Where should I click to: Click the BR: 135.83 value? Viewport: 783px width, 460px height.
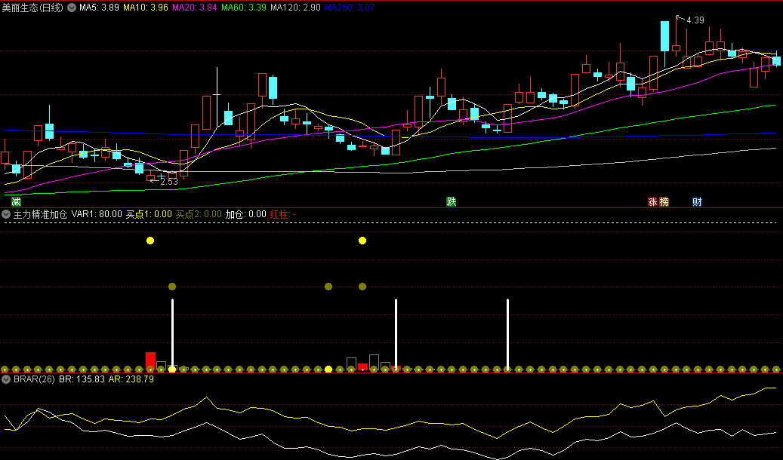pos(82,379)
